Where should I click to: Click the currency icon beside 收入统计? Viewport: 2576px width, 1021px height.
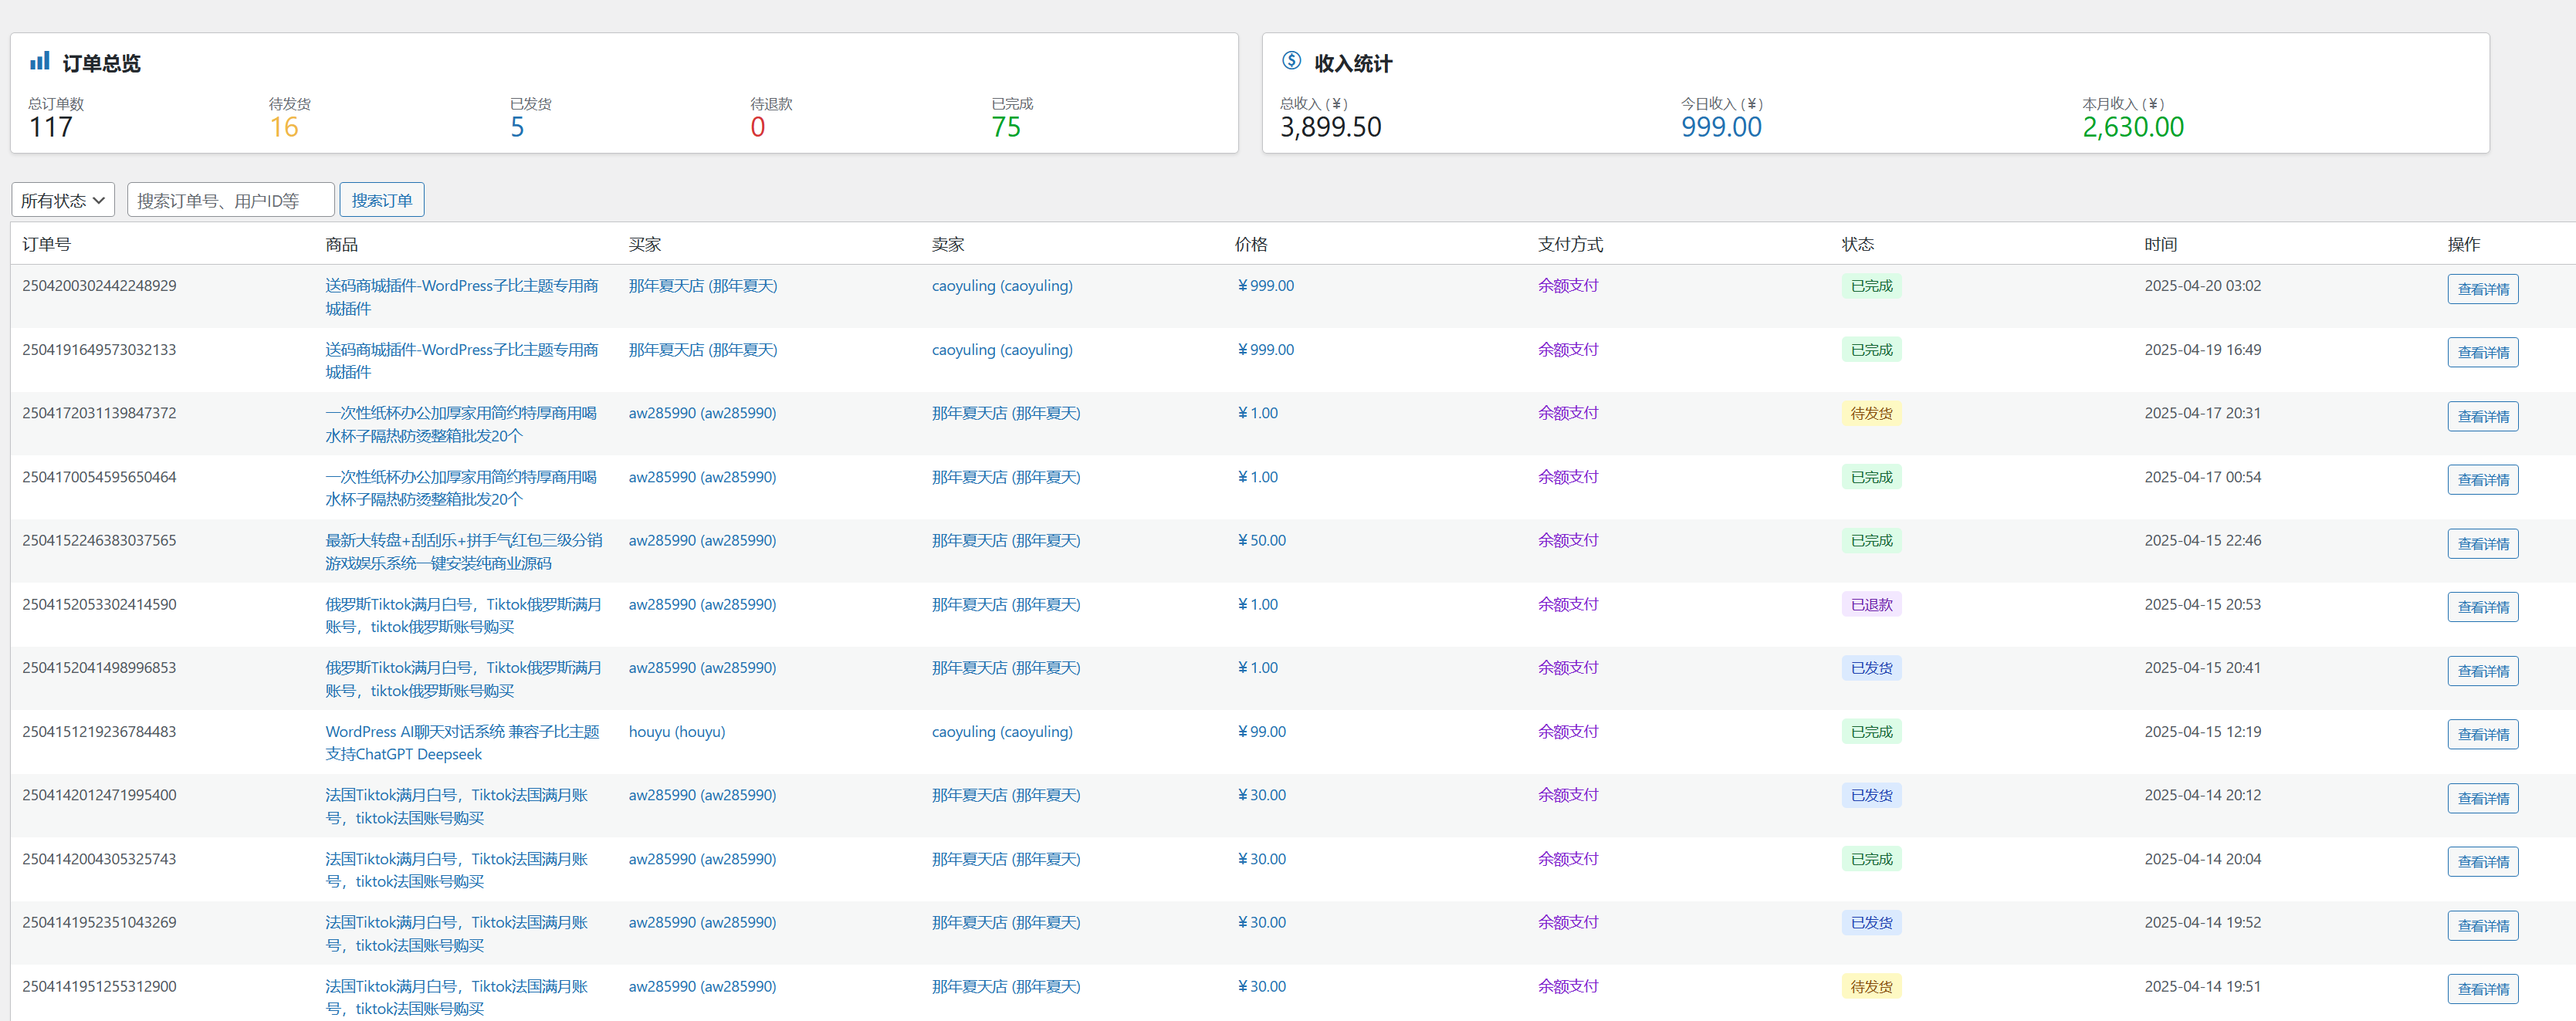[x=1291, y=61]
